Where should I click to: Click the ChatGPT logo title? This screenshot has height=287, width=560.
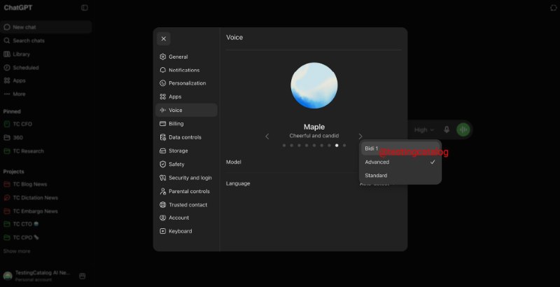(18, 8)
